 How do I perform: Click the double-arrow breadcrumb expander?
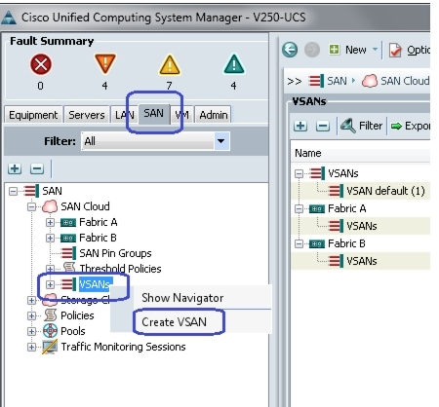coord(295,81)
